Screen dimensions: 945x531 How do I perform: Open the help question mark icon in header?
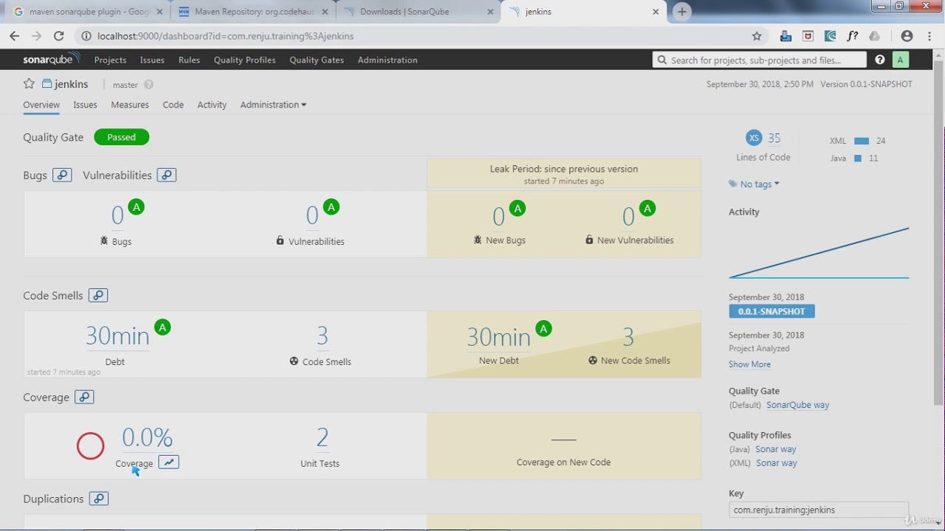click(x=880, y=60)
